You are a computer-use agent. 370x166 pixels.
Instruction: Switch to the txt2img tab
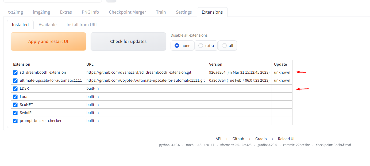(x=16, y=12)
